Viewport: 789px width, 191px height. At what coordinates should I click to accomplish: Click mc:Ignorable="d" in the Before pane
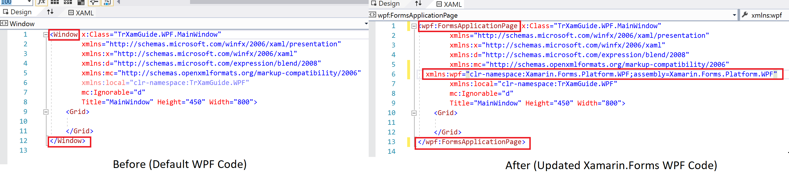(113, 92)
